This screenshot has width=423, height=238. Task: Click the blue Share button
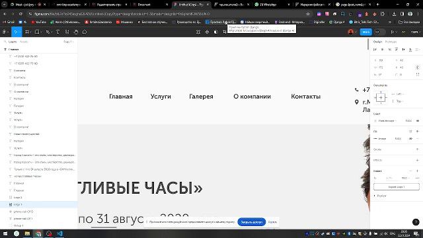(366, 32)
